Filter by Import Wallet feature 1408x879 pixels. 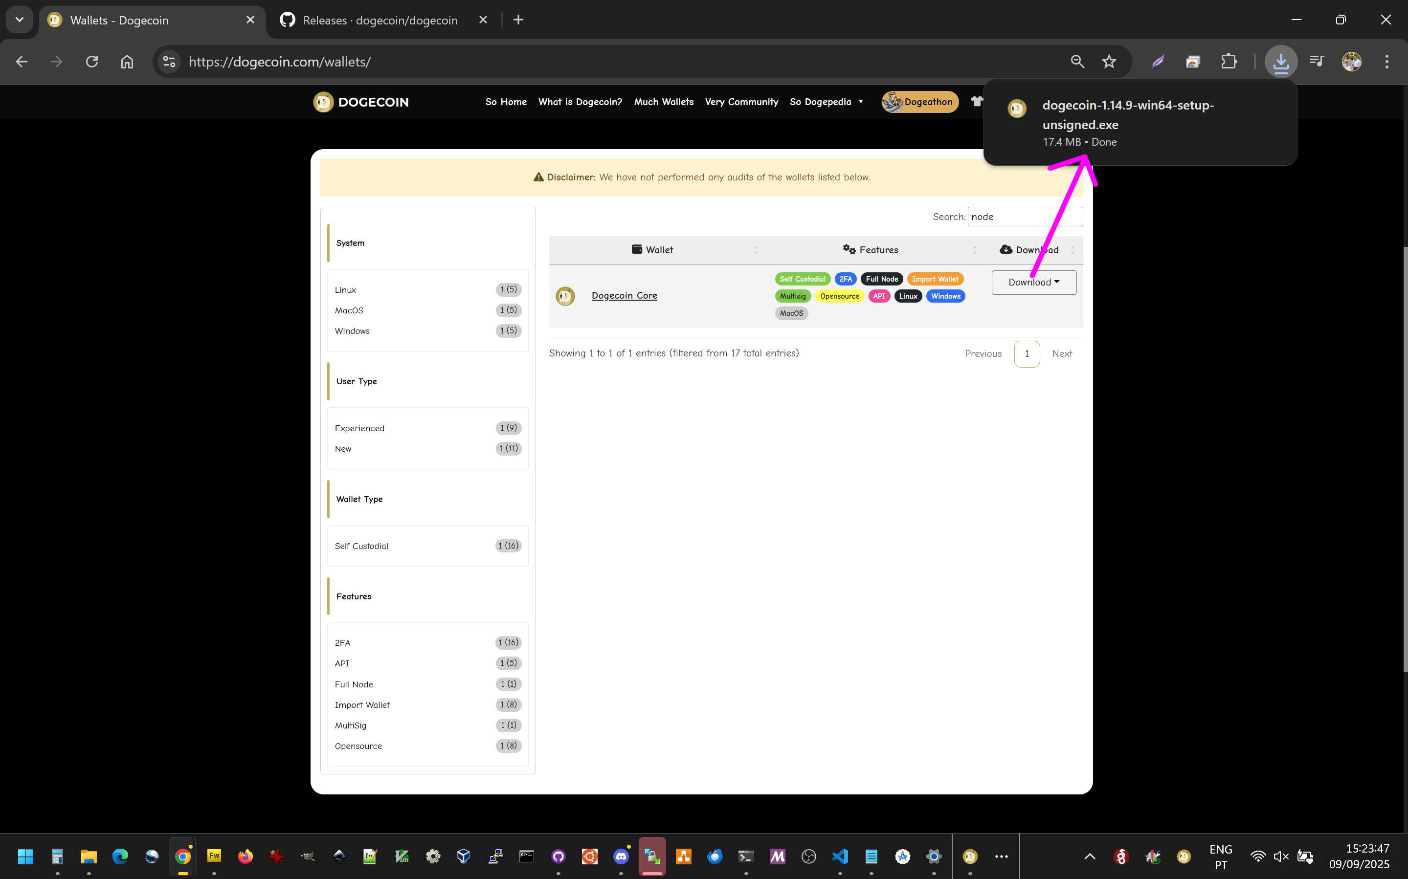(427, 704)
